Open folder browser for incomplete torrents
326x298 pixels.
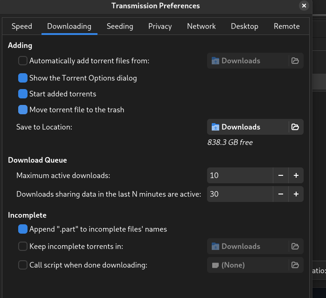click(295, 246)
